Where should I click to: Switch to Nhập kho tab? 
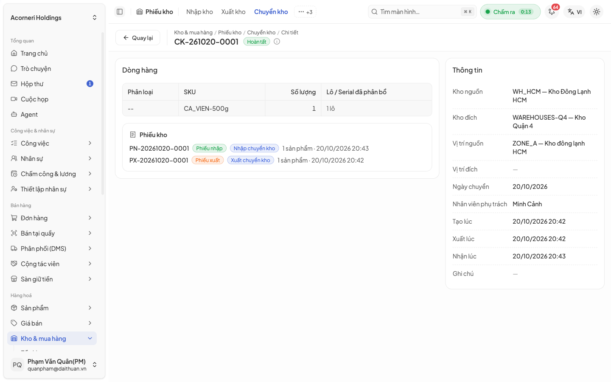pos(199,12)
